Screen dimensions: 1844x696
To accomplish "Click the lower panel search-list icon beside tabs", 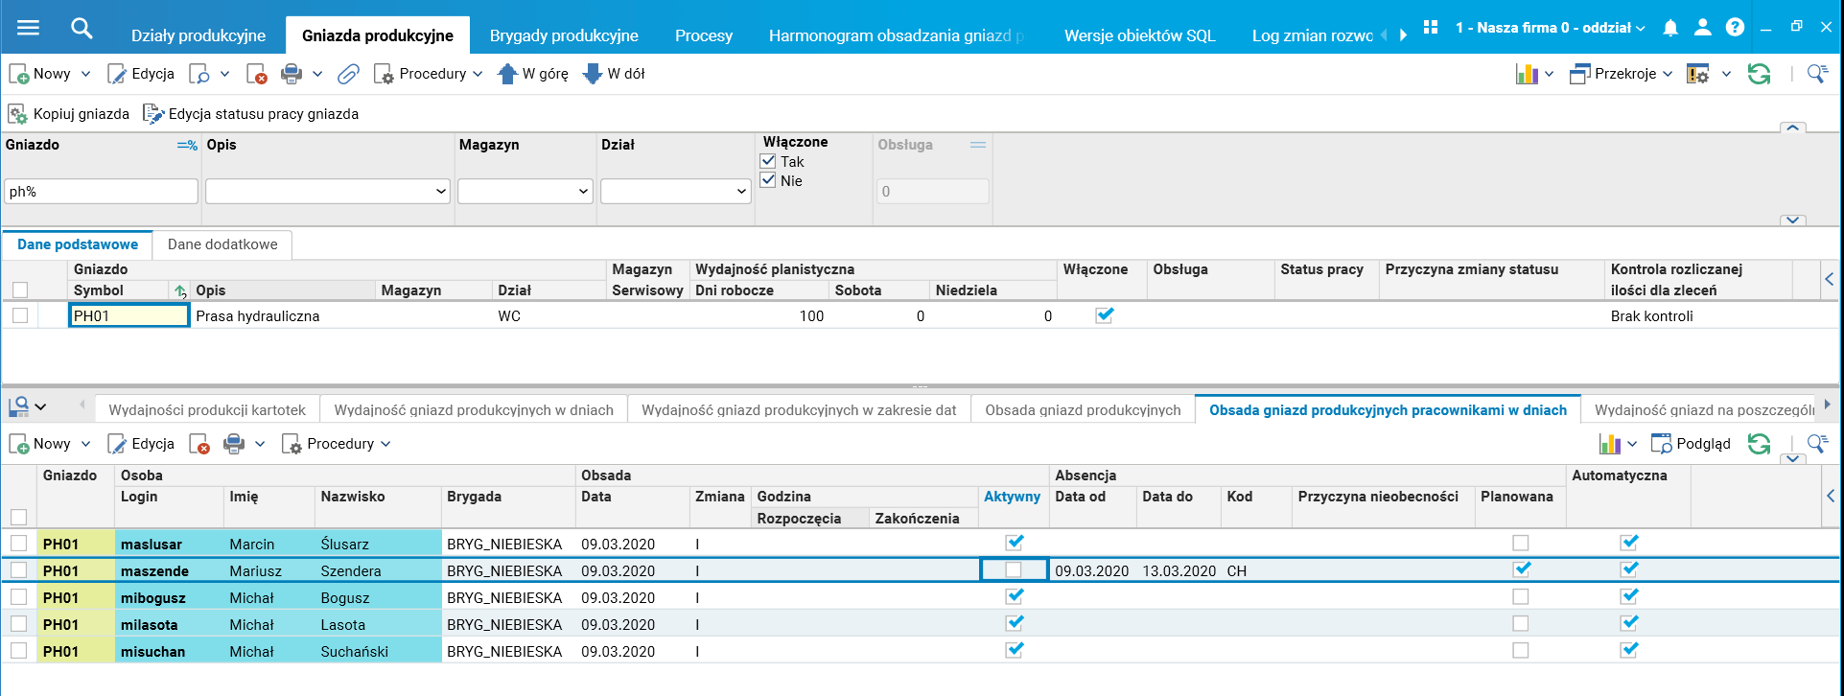I will click(18, 406).
